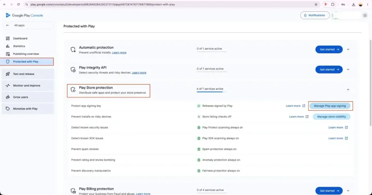
Task: Expand the Play Integrity API section chevron
Action: point(348,70)
